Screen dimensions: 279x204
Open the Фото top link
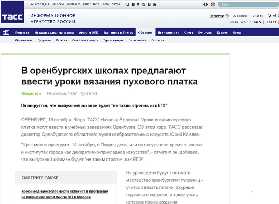pyautogui.click(x=106, y=4)
